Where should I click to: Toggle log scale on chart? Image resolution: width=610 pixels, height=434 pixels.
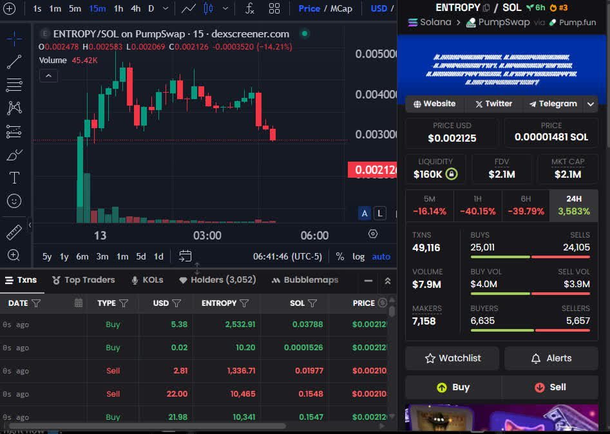click(358, 256)
